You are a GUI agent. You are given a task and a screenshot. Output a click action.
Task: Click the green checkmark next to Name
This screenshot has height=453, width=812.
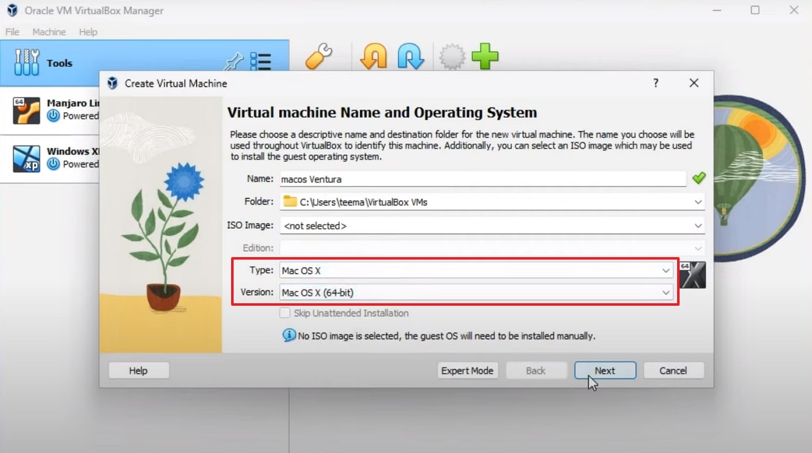698,178
